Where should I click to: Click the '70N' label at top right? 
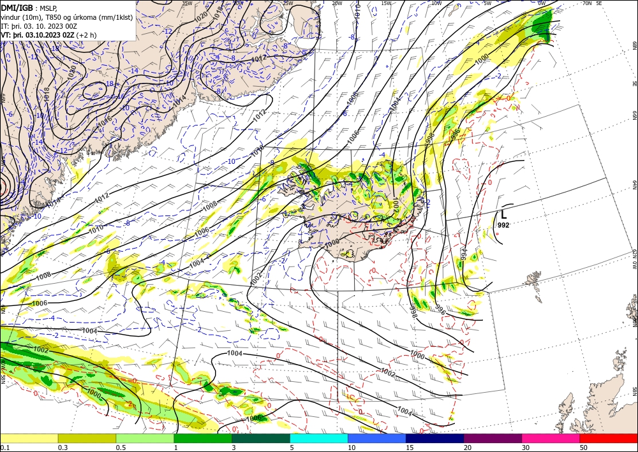(587, 3)
